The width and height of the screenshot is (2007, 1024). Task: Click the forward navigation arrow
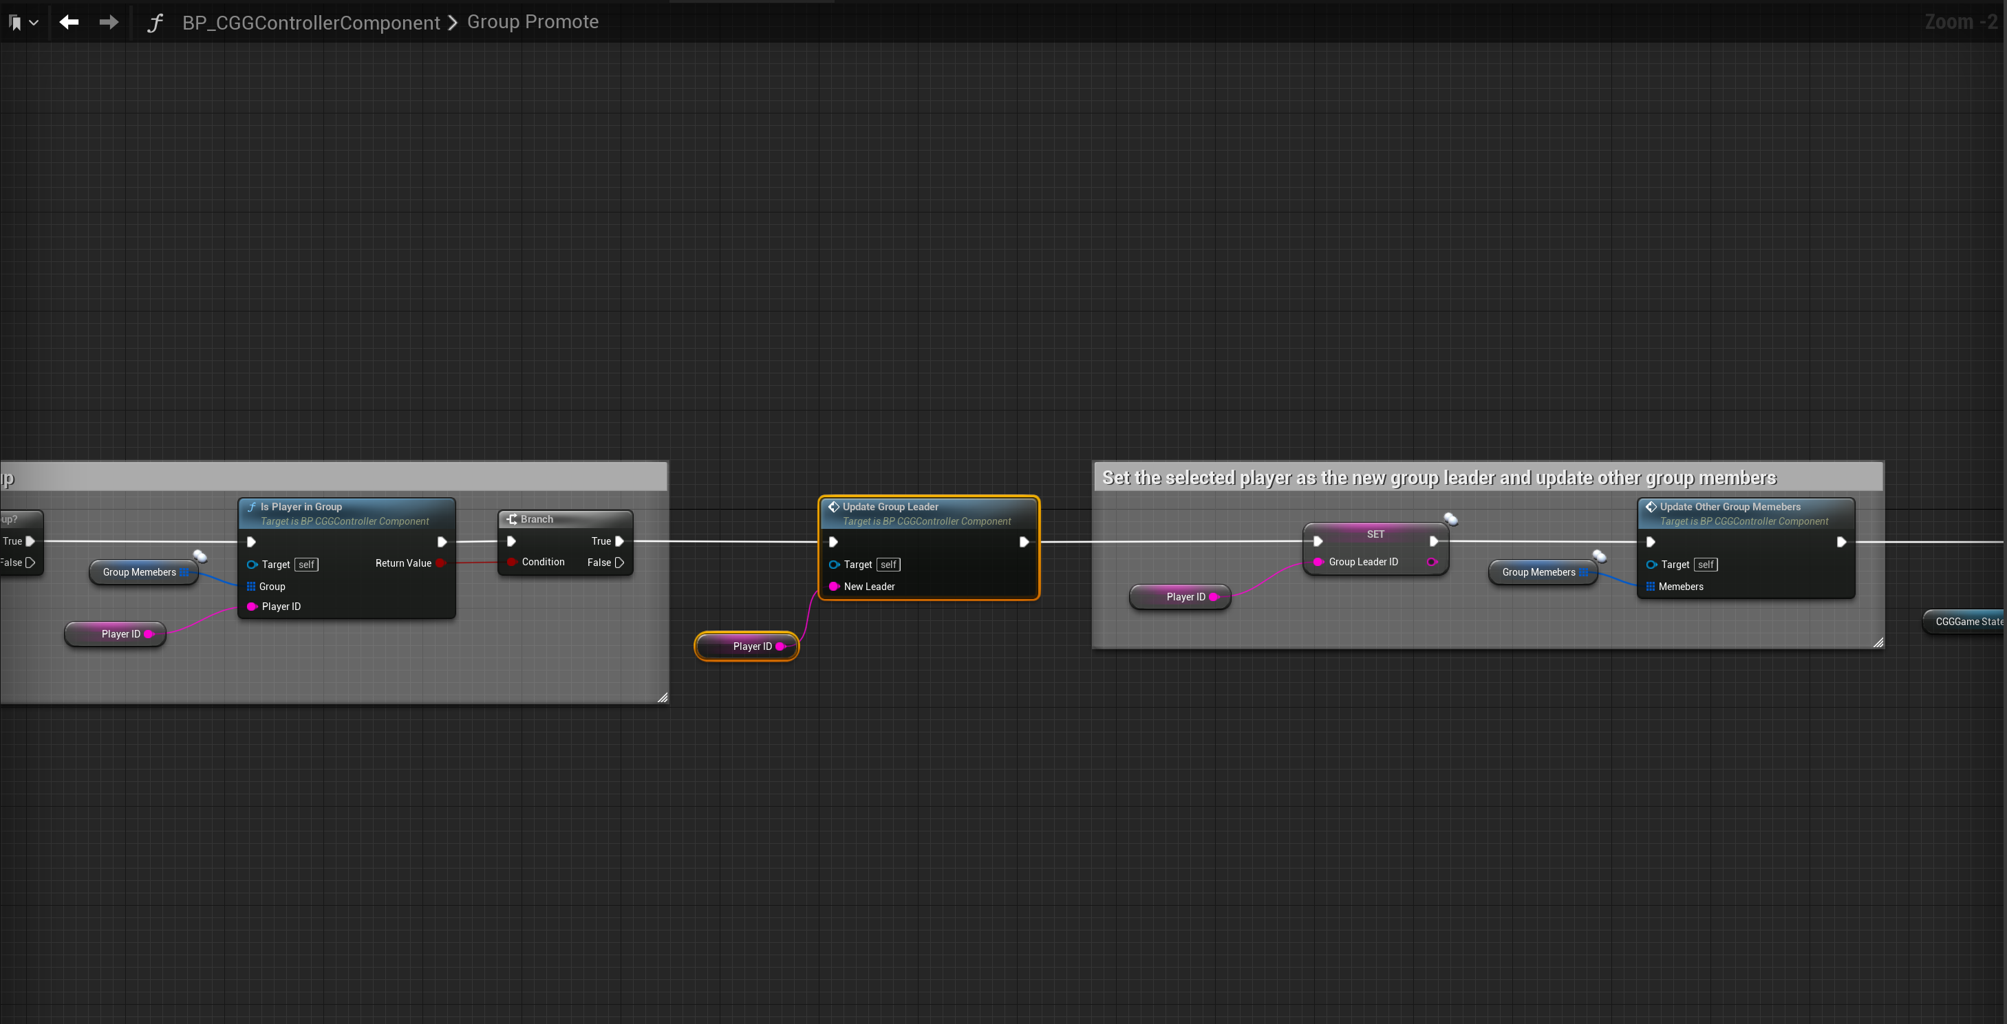coord(109,22)
